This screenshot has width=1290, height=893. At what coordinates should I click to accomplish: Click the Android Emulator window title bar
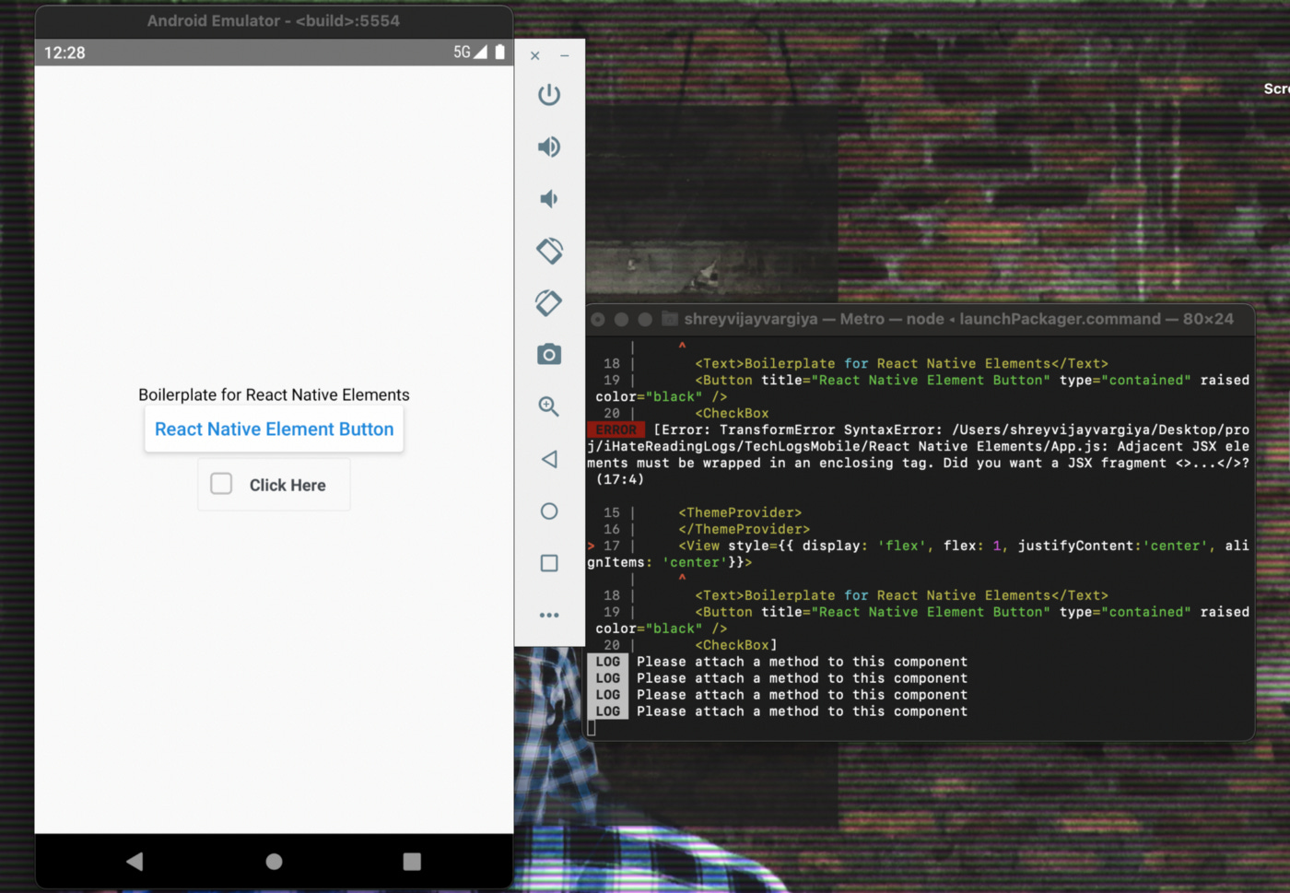(x=274, y=21)
